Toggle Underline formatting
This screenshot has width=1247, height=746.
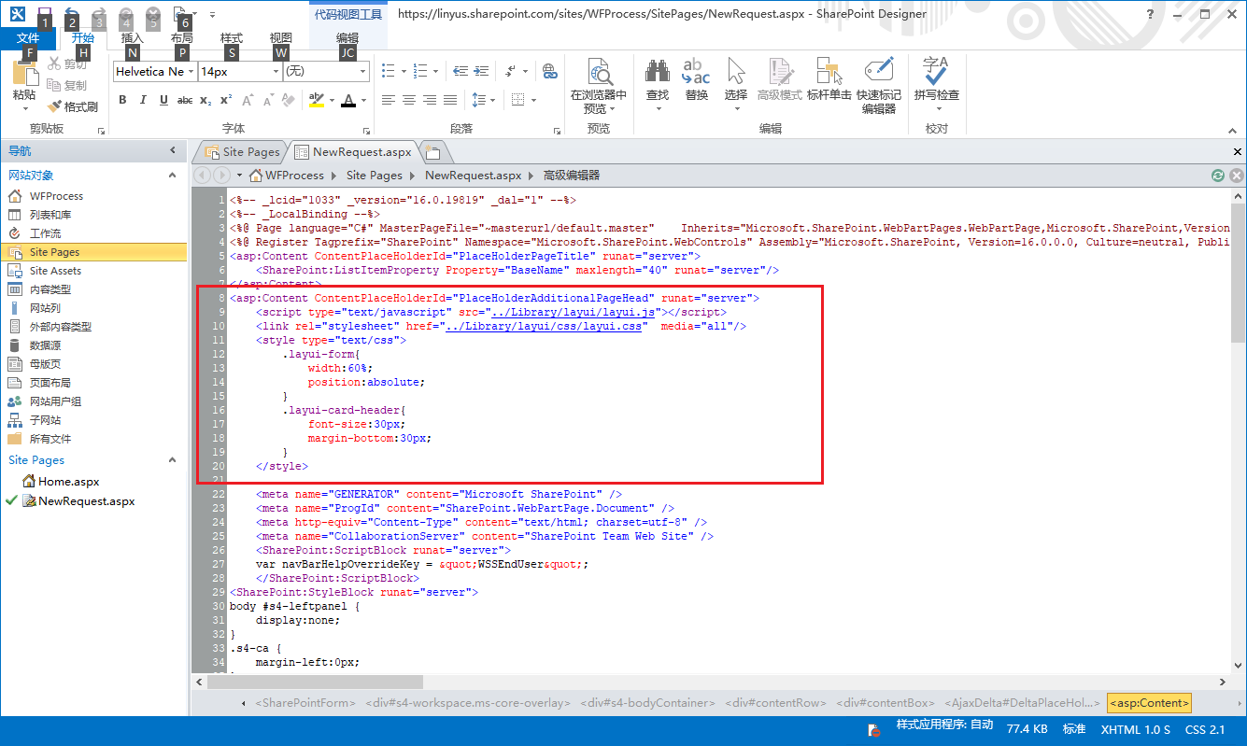(x=163, y=100)
